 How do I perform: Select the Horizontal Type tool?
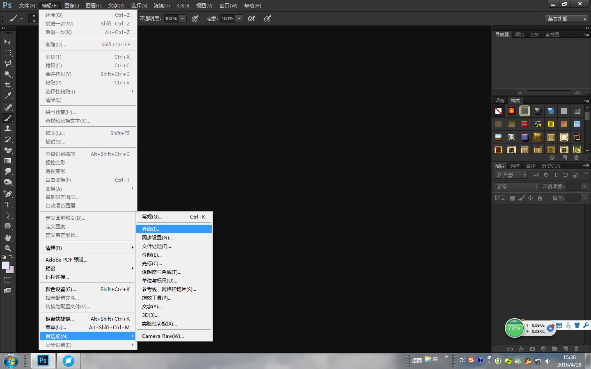point(8,204)
